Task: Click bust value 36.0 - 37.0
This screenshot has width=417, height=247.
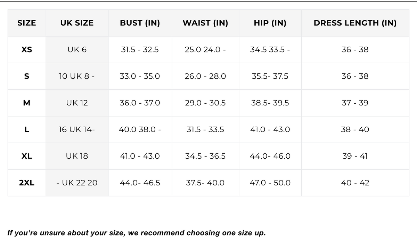Action: pos(140,103)
